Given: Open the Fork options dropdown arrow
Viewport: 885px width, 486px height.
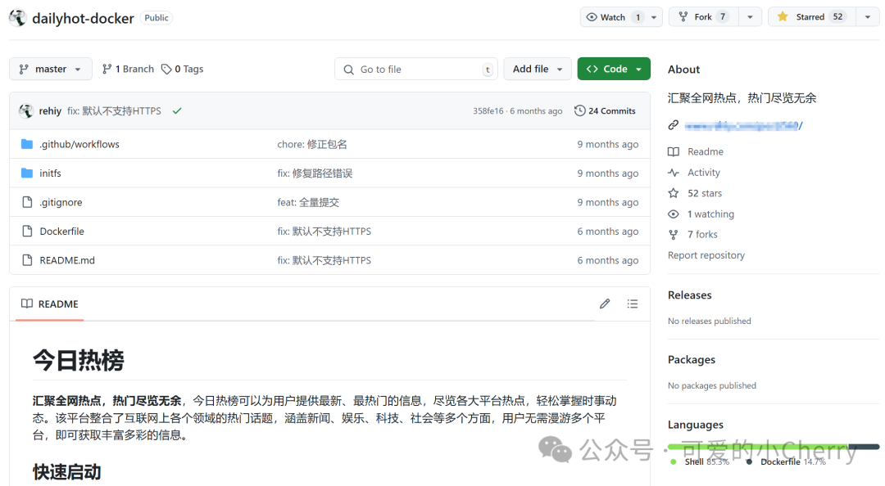Looking at the screenshot, I should pyautogui.click(x=750, y=17).
